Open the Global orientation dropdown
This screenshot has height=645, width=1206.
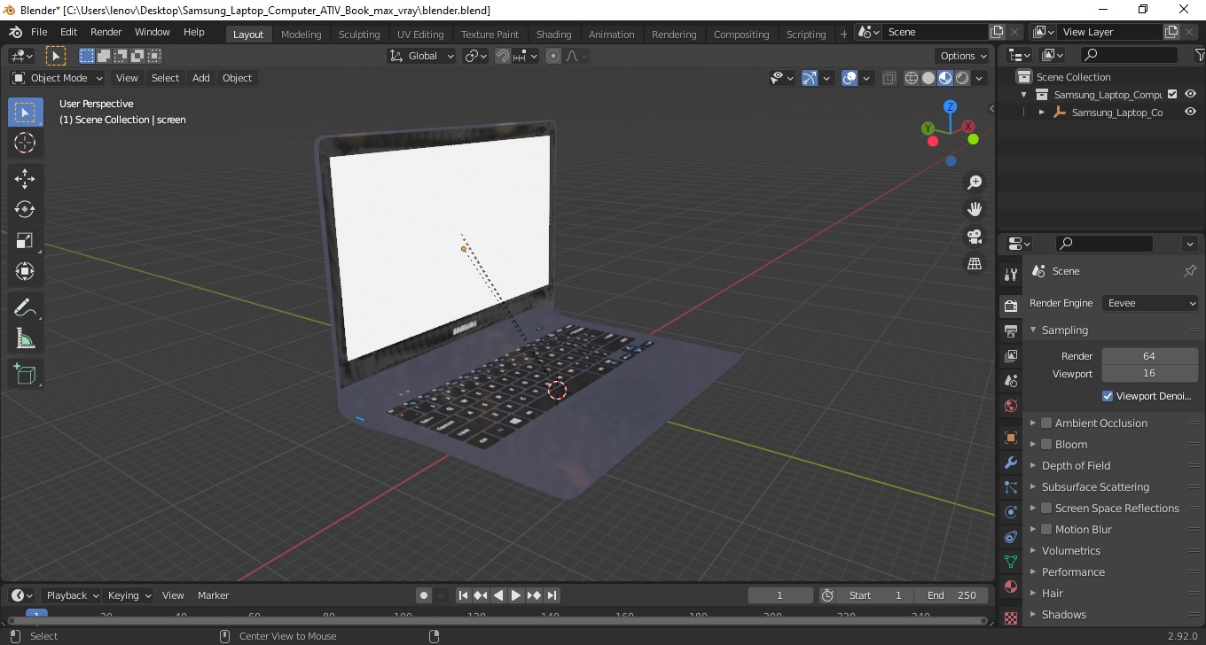422,56
